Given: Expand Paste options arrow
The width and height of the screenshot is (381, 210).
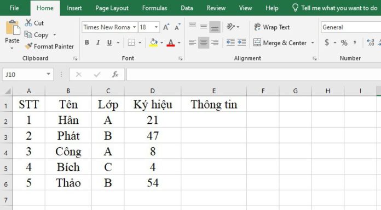Looking at the screenshot, I should (12, 48).
